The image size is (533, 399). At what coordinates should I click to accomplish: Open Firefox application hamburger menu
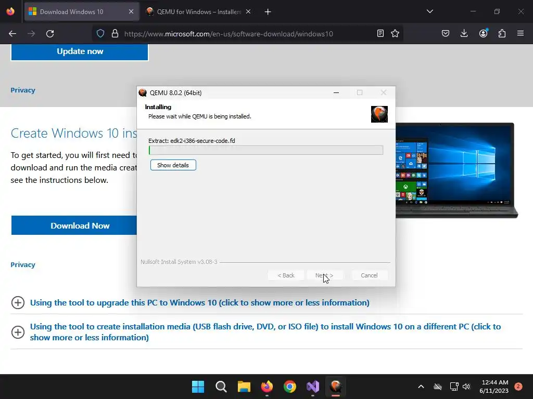[521, 33]
